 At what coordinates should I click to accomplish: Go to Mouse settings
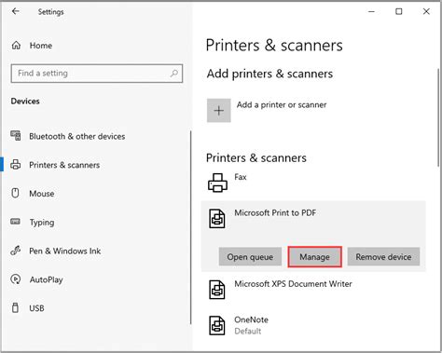pos(42,194)
